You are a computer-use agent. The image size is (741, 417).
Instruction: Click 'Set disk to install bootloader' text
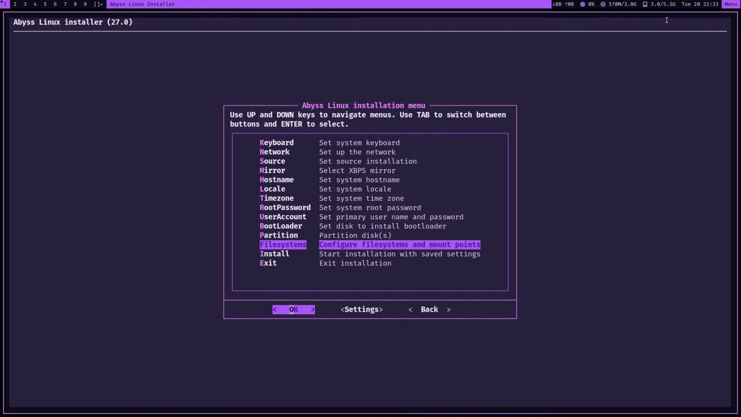coord(383,226)
